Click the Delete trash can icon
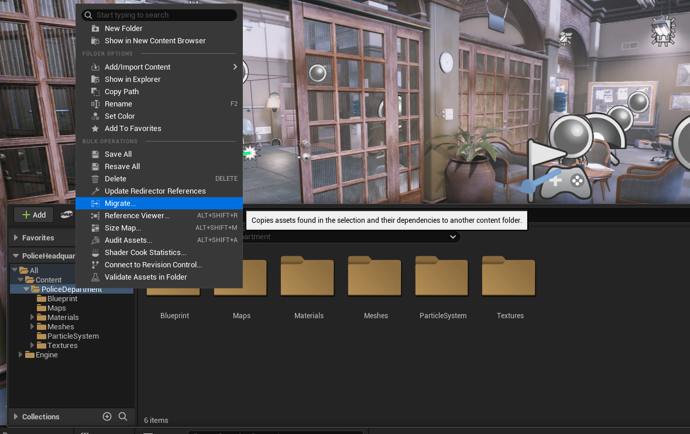The image size is (690, 434). tap(95, 179)
